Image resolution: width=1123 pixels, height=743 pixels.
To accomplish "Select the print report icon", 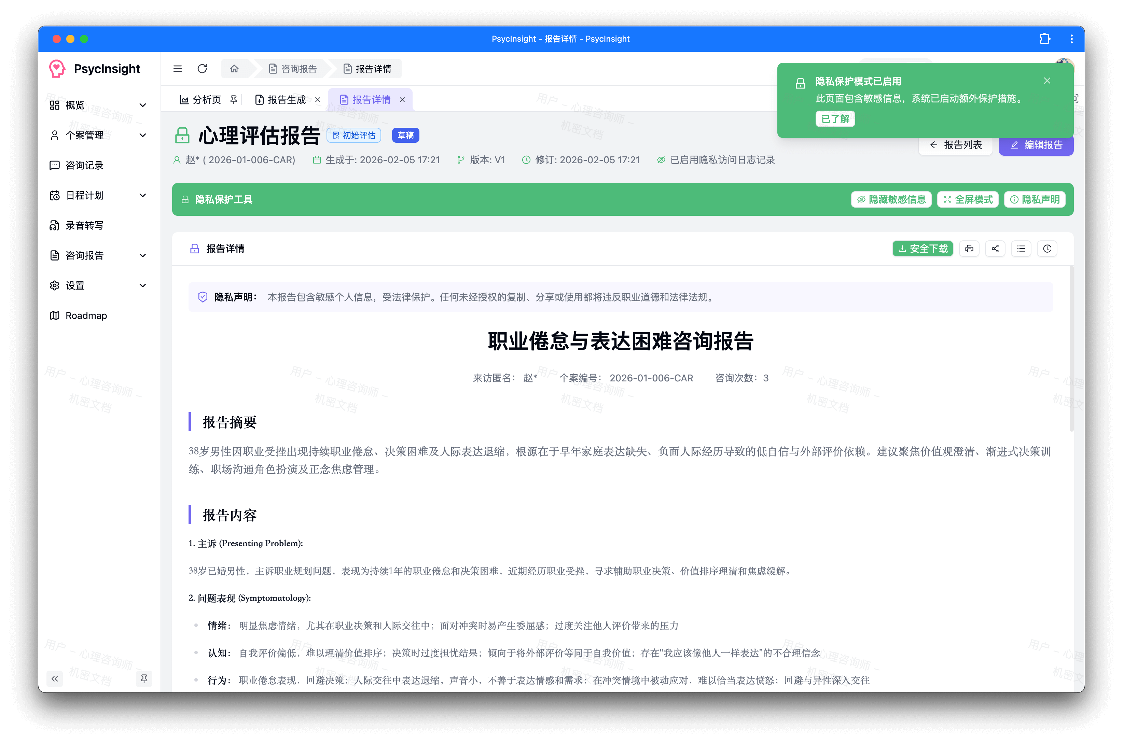I will click(969, 248).
